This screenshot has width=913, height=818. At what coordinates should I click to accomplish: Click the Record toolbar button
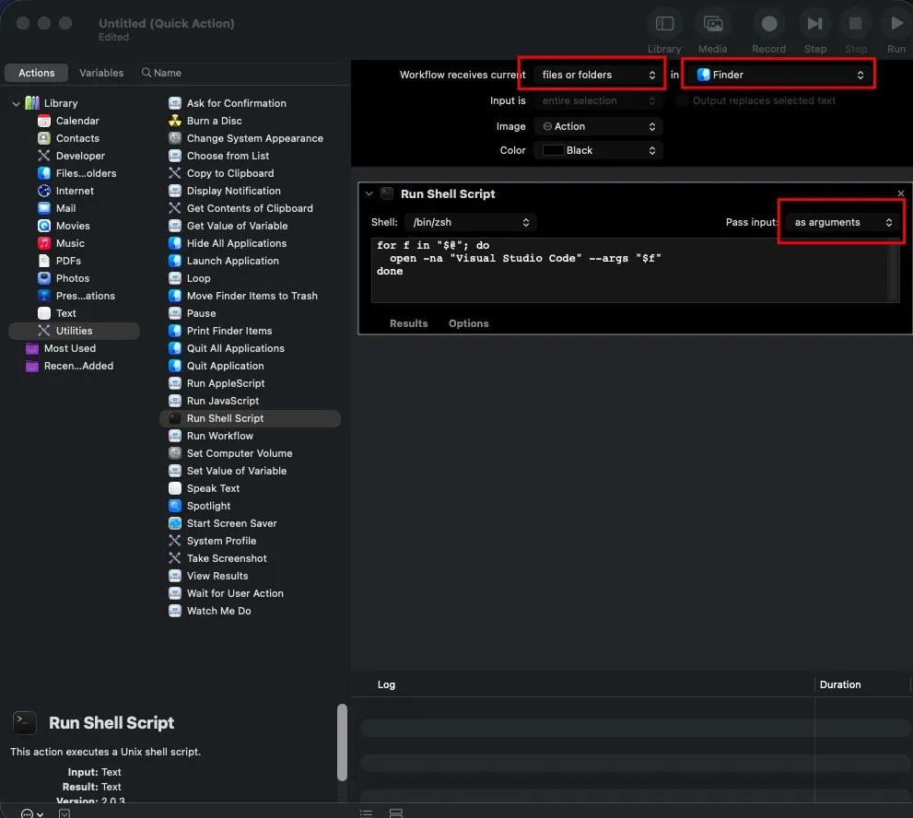click(768, 24)
